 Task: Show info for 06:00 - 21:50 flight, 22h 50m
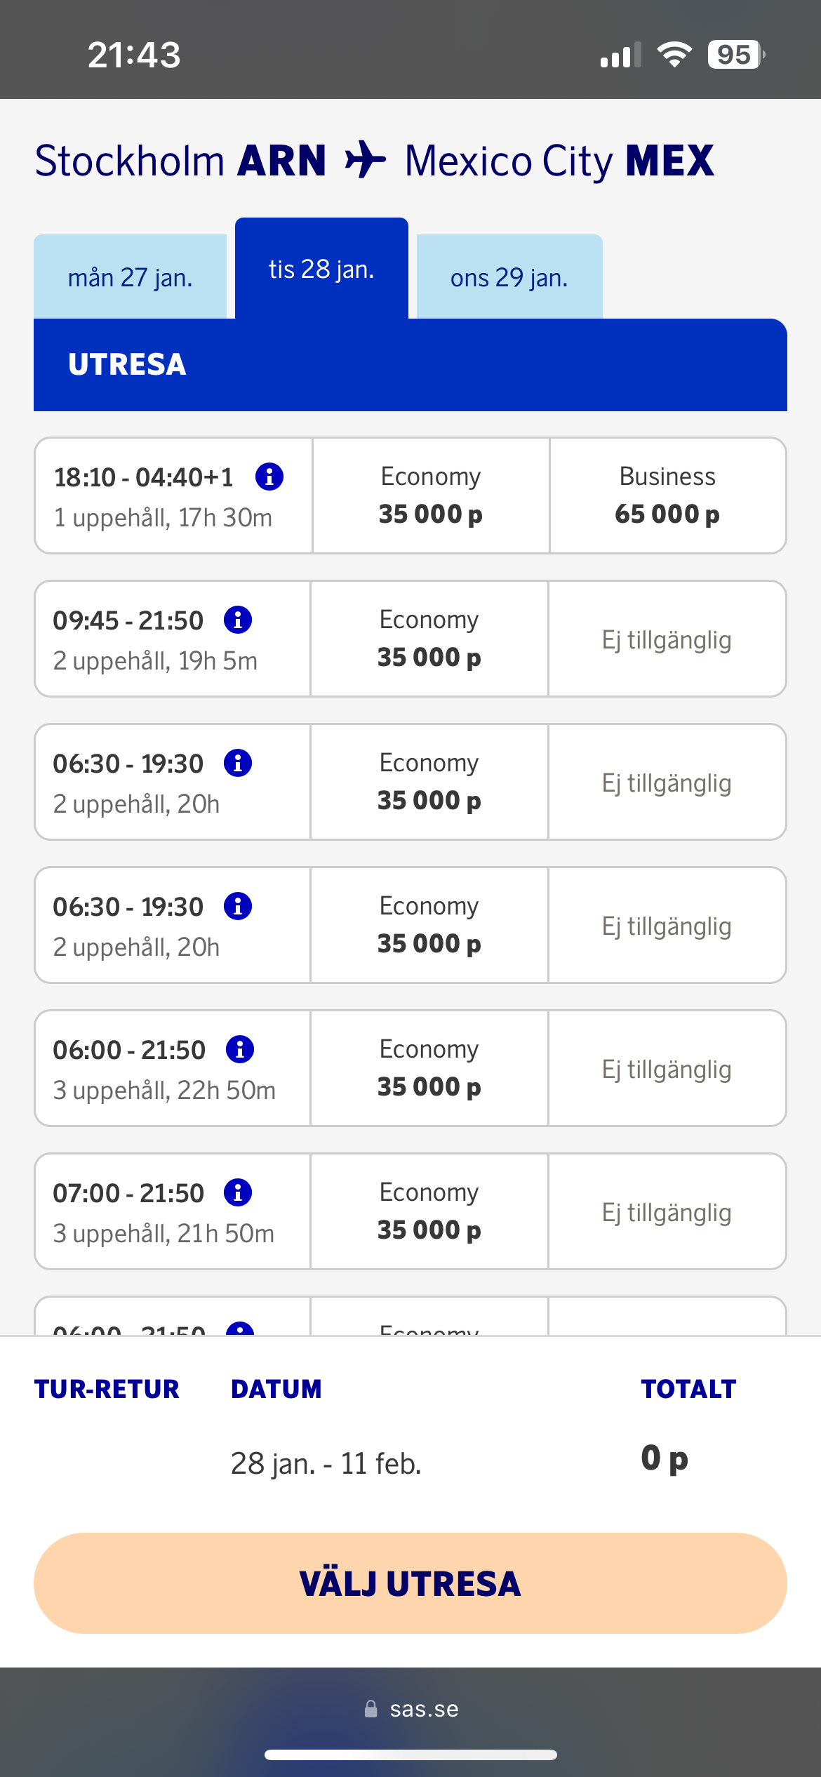(x=240, y=1049)
